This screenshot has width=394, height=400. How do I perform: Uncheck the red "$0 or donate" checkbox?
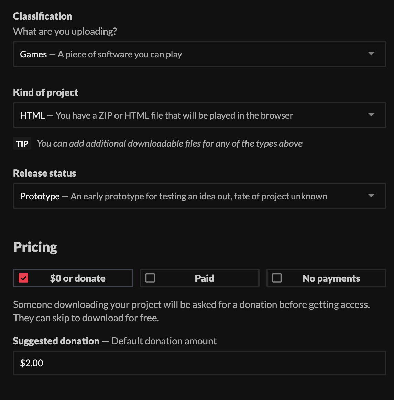23,278
